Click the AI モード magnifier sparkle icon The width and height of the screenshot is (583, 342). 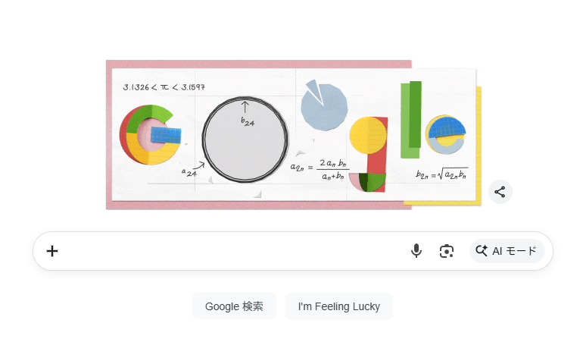coord(482,251)
